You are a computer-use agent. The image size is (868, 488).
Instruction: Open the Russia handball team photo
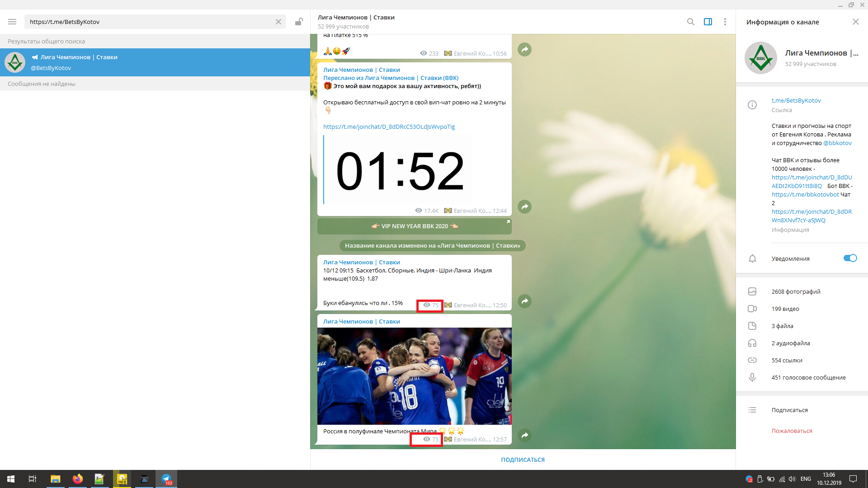(415, 376)
